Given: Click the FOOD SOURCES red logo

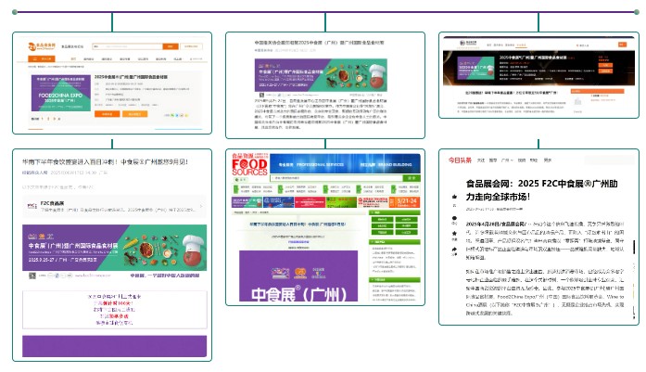Looking at the screenshot, I should 249,165.
